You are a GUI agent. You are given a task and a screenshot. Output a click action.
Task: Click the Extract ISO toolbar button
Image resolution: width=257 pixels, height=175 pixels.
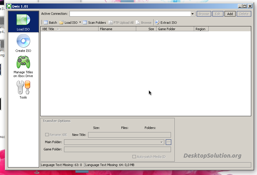click(x=166, y=23)
